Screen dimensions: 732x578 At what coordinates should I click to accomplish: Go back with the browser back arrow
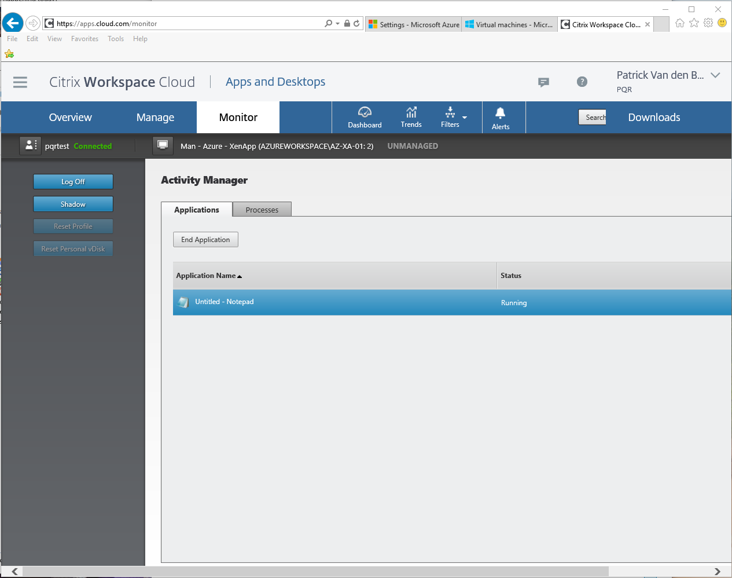pyautogui.click(x=13, y=23)
